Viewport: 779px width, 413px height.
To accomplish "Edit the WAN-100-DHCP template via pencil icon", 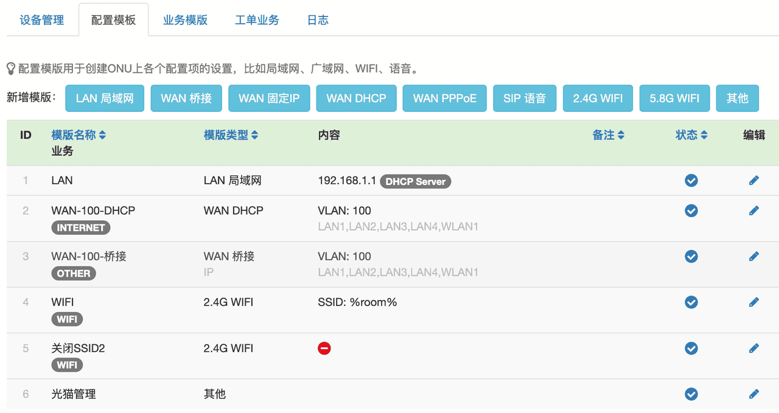I will (x=754, y=210).
